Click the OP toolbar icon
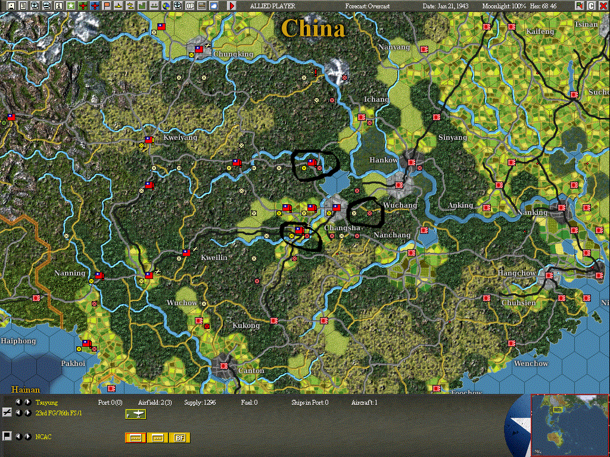Screen dimensions: 610x457 190,5
